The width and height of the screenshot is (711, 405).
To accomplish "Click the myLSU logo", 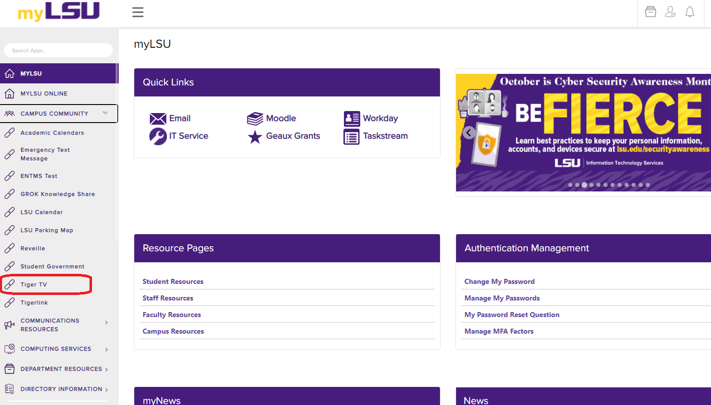I will coord(59,11).
